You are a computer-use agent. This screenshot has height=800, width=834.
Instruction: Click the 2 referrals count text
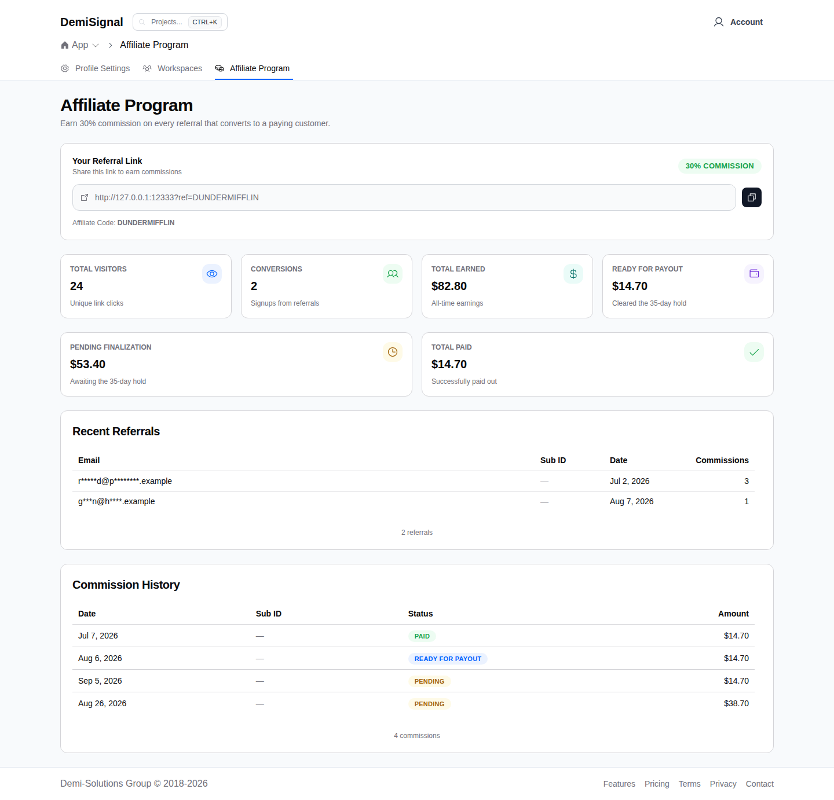coord(417,533)
